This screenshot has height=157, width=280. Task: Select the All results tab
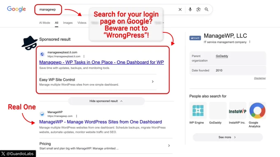[x=56, y=23]
